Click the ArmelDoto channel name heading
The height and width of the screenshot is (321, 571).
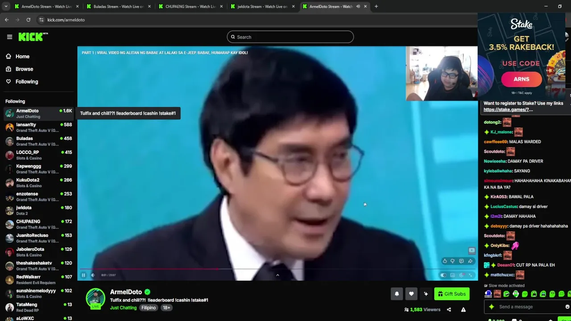point(126,292)
